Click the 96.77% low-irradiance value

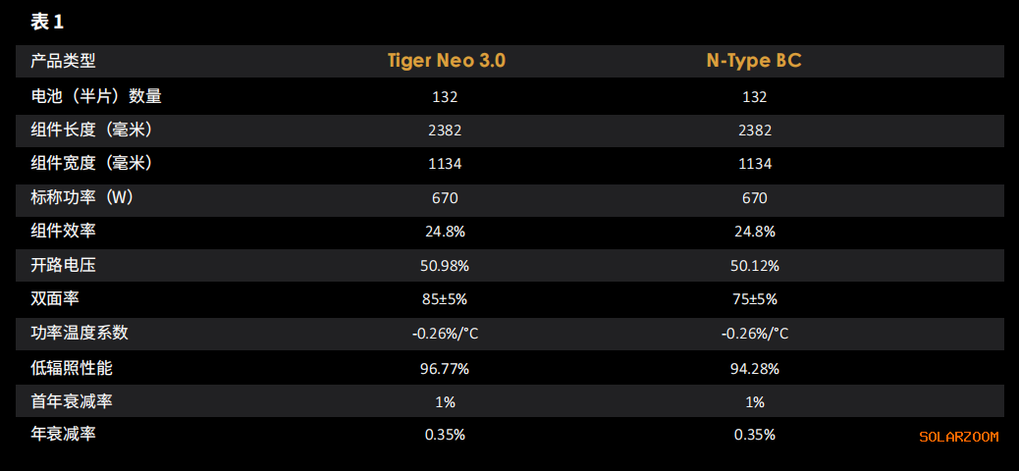pyautogui.click(x=445, y=369)
